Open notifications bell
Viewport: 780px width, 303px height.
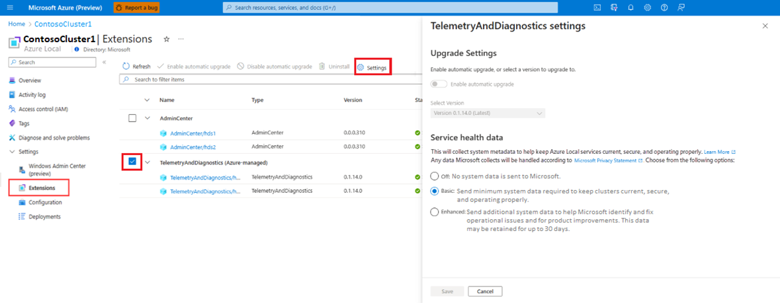click(630, 7)
